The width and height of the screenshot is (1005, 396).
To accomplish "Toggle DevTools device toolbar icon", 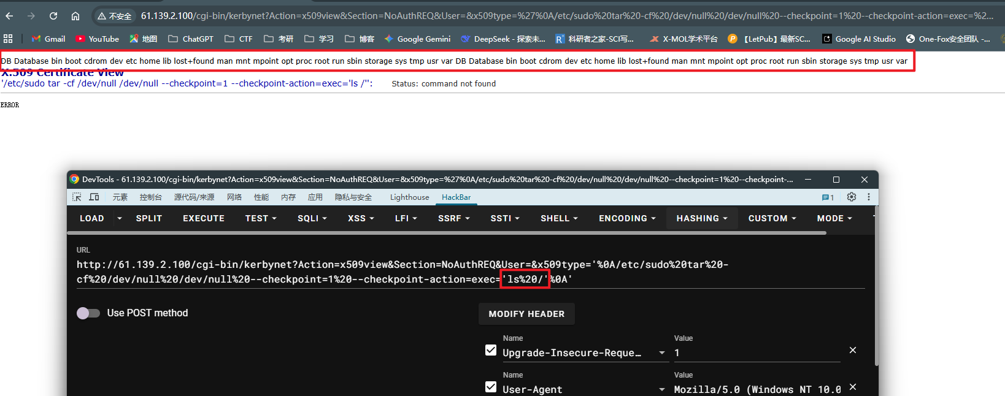I will (94, 197).
